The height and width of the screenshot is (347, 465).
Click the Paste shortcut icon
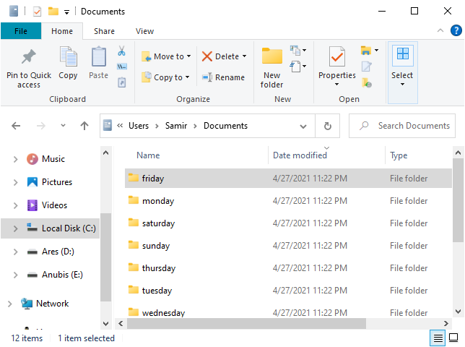(x=122, y=82)
